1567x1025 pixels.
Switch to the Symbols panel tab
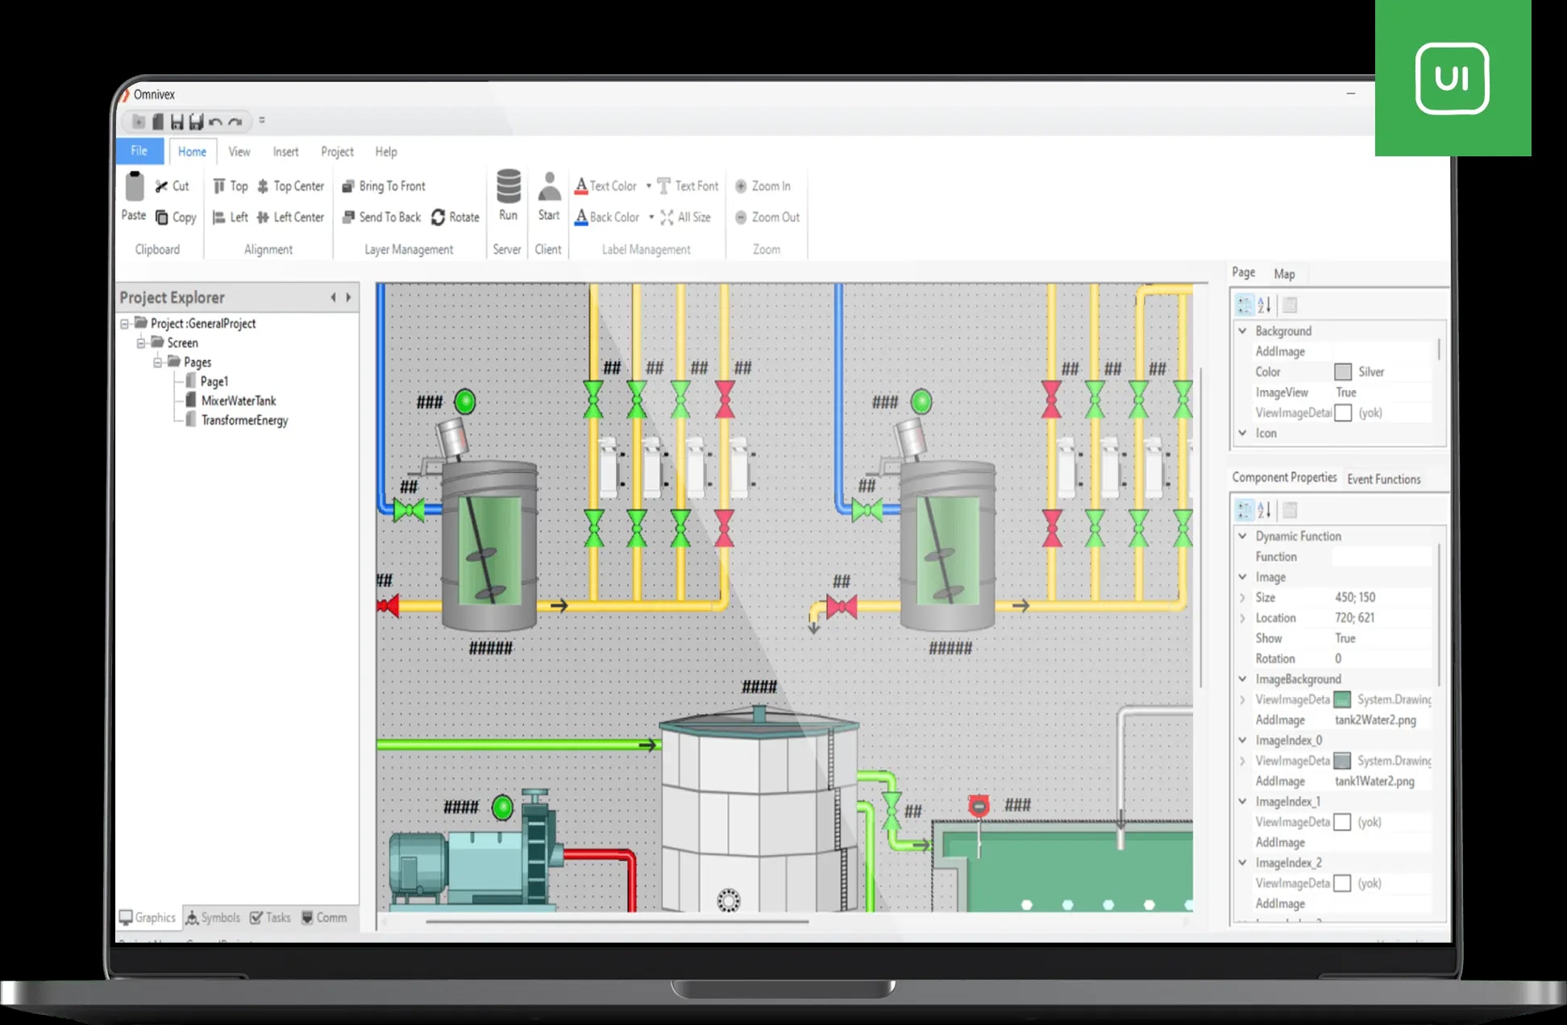click(x=214, y=918)
